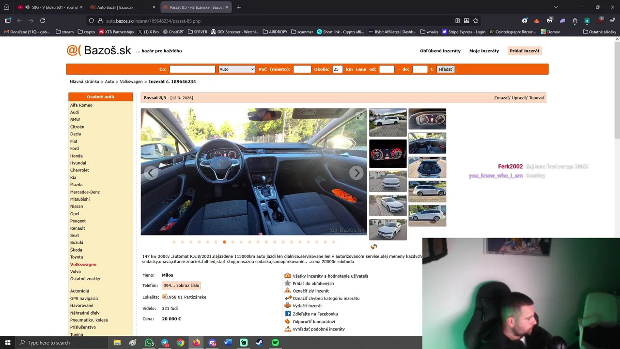
Task: Reveal phone number 094... zobraz číslo
Action: point(181,286)
